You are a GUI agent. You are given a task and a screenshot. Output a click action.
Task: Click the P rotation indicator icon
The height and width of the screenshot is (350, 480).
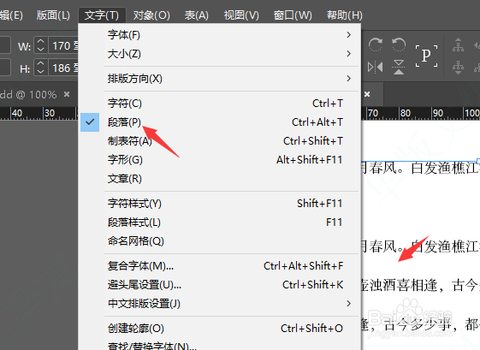[x=426, y=56]
